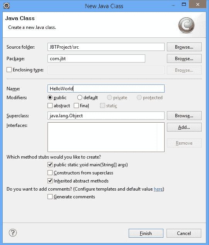This screenshot has height=245, width=209.
Task: Maximize the New Java Class dialog
Action: coord(184,4)
